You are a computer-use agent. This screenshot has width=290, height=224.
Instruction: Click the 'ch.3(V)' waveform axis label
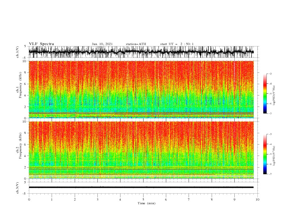18,188
